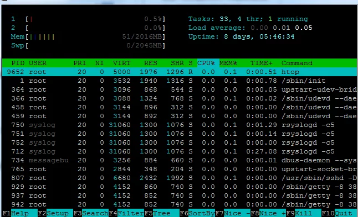
Task: Click F3 Search in the bottom bar
Action: point(91,213)
